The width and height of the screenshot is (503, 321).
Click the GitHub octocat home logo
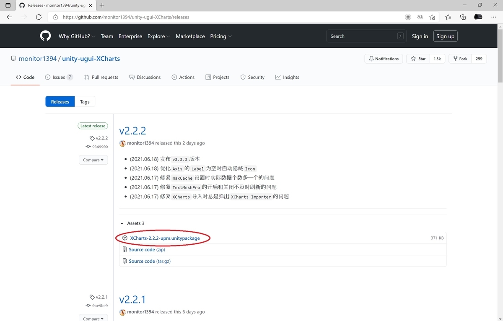coord(45,36)
